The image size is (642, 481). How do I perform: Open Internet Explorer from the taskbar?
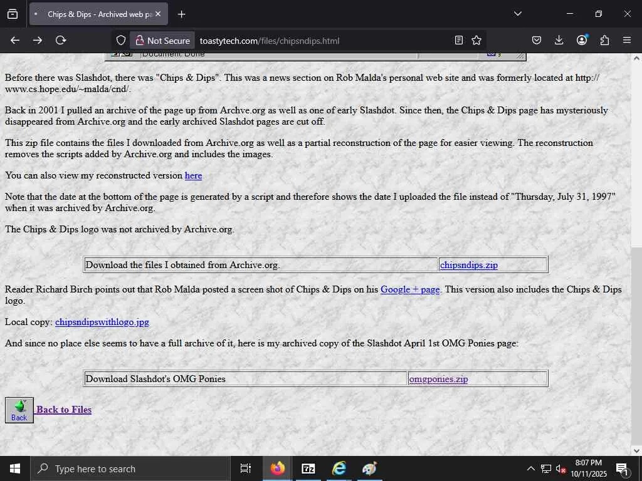coord(339,468)
